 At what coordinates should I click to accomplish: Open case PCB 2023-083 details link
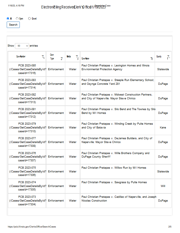coord(27,84)
